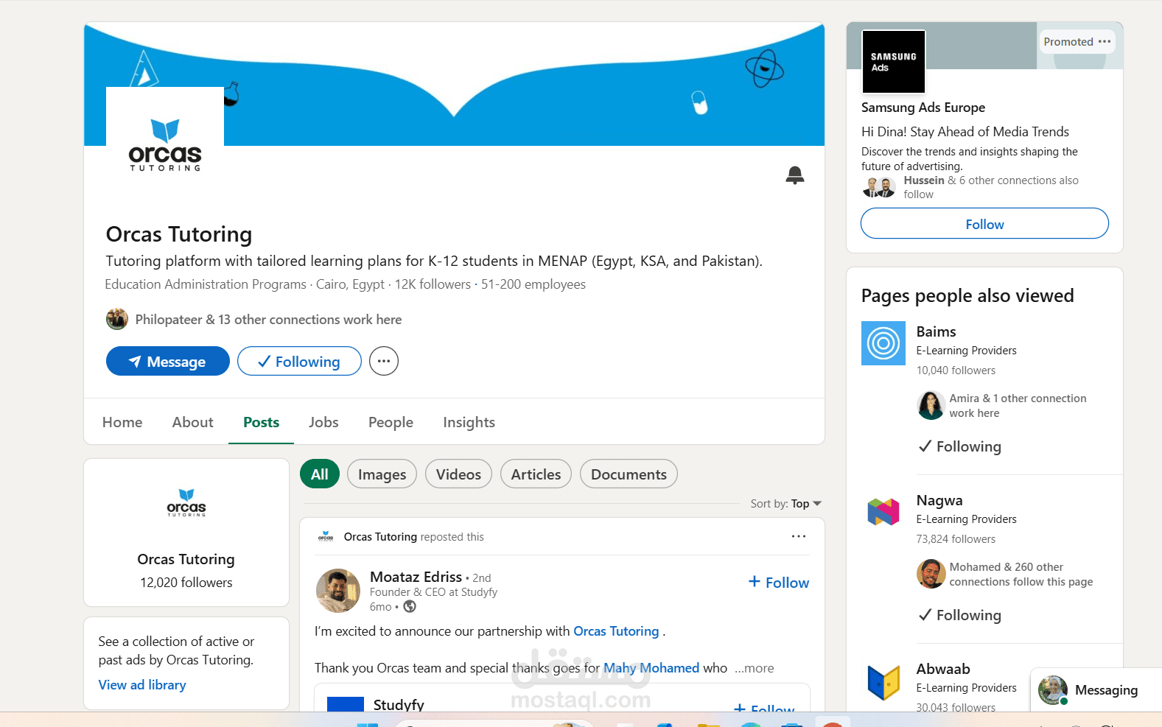Click Amira's avatar under Baims

click(x=931, y=405)
